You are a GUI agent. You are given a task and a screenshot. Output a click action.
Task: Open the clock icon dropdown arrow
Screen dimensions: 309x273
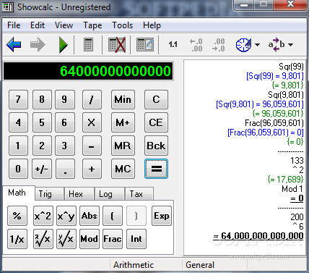click(257, 45)
